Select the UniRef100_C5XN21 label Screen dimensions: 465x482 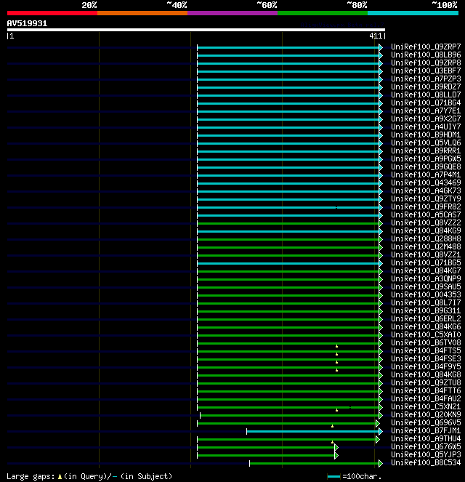(x=426, y=406)
